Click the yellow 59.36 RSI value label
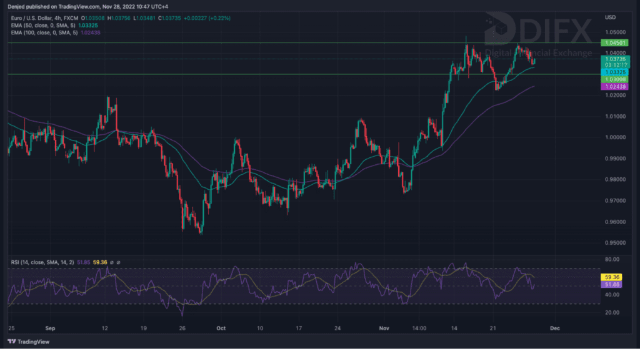 [609, 277]
